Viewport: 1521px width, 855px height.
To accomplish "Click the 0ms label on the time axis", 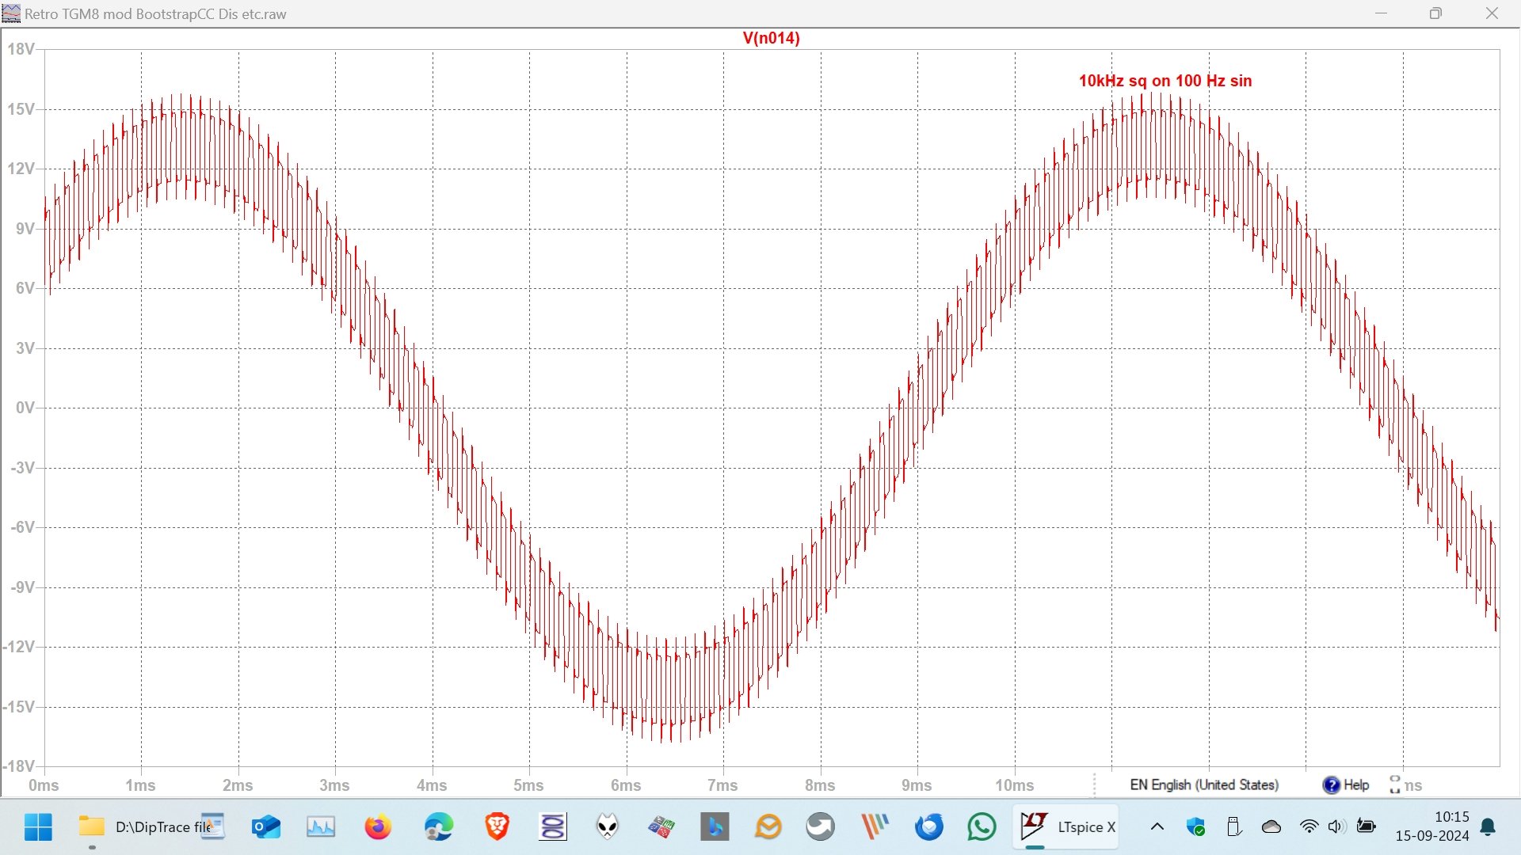I will pyautogui.click(x=44, y=785).
